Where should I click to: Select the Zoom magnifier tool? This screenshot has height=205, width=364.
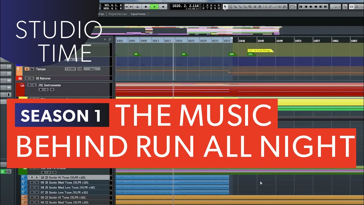point(250,6)
